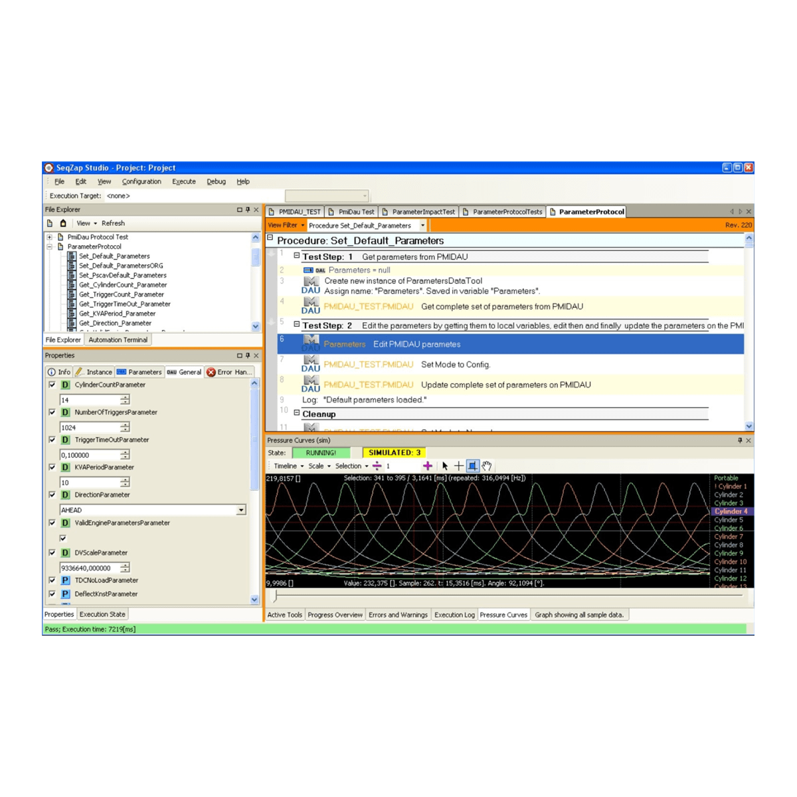Screen dimensions: 797x797
Task: Activate the arrow pointer tool in graph toolbar
Action: point(444,466)
